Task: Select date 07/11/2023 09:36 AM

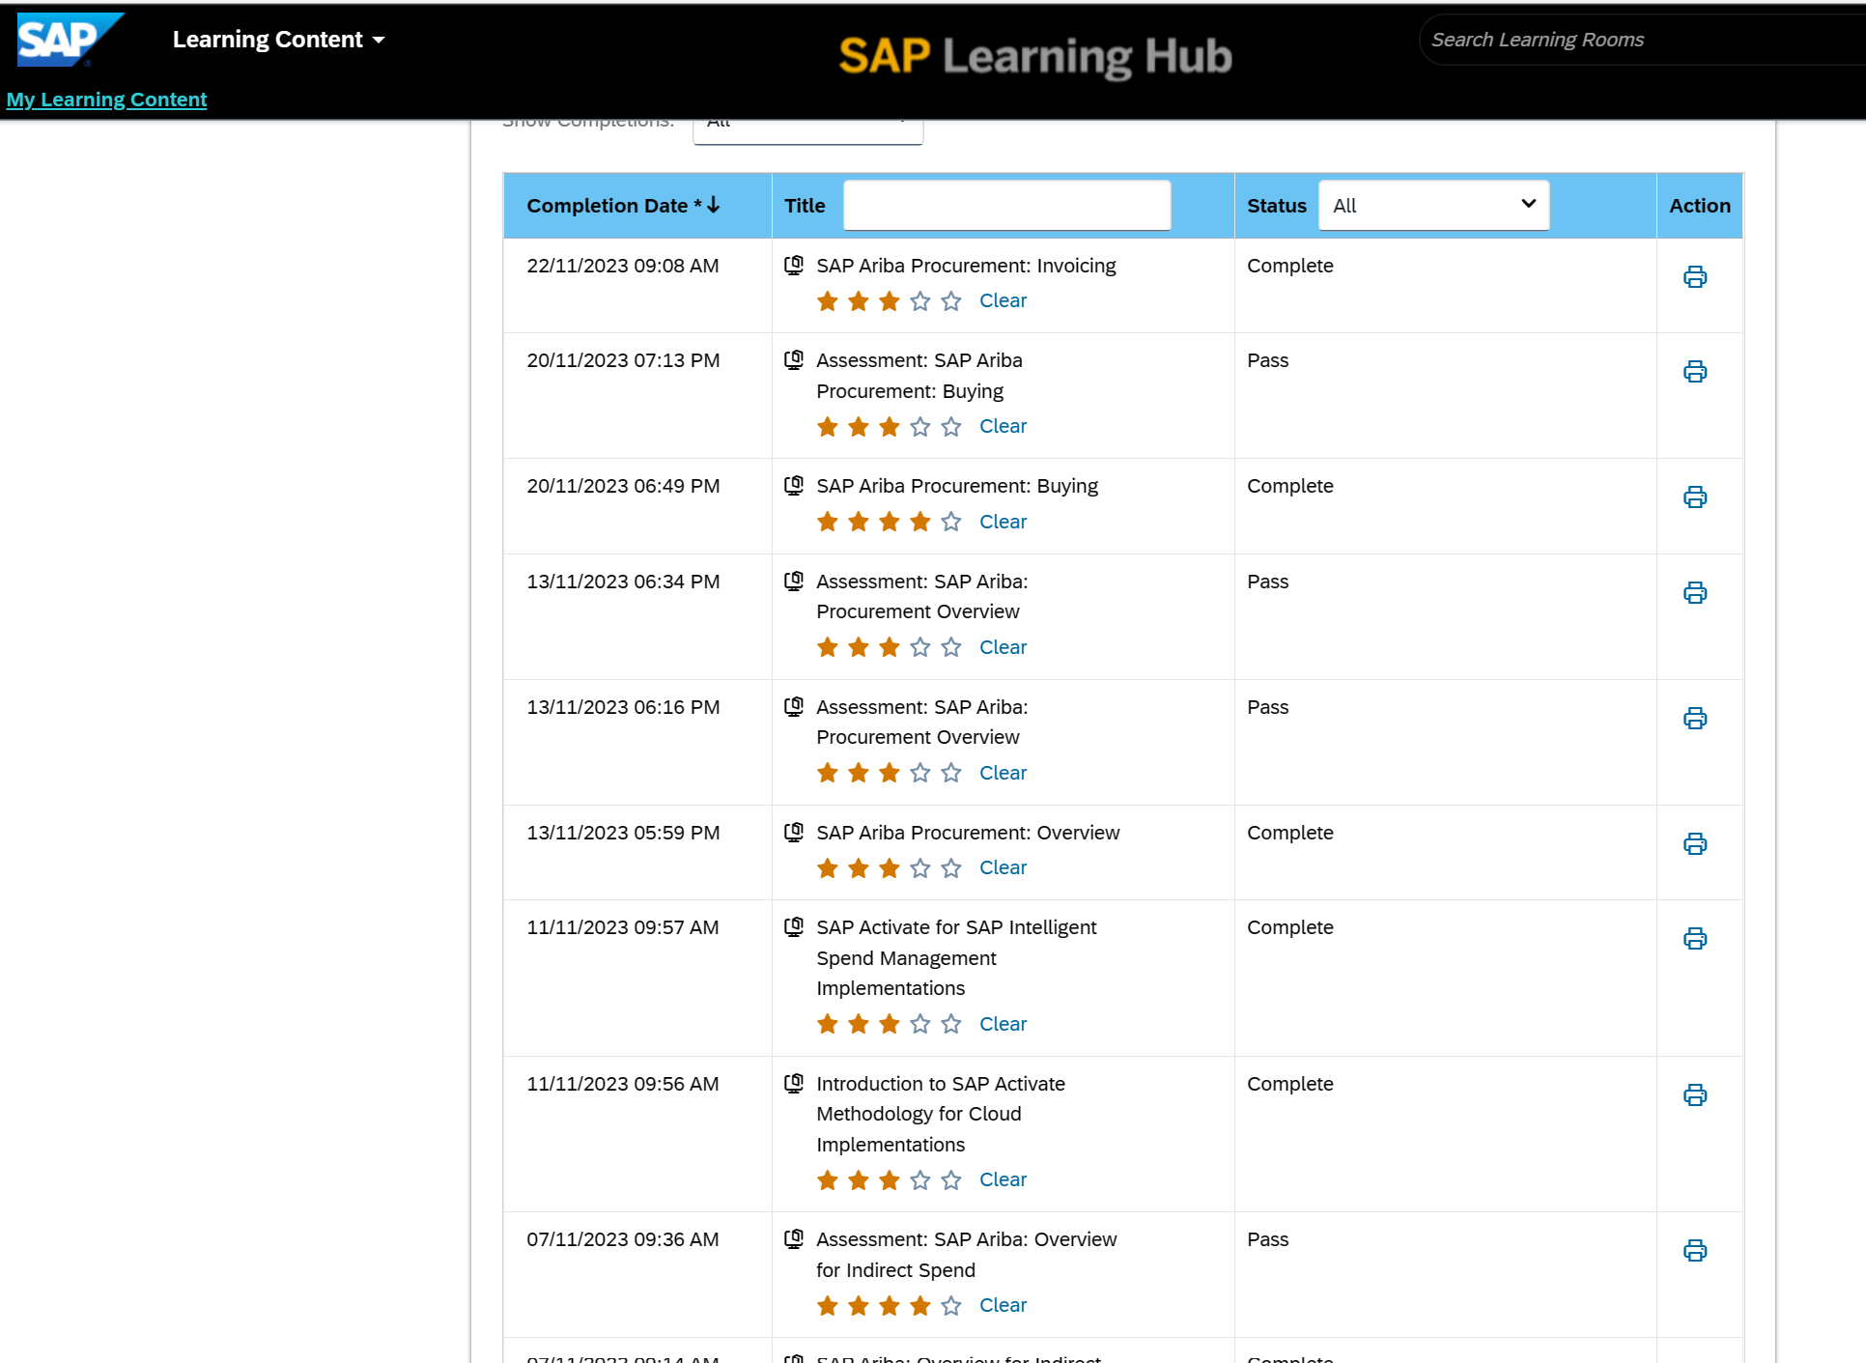Action: [x=623, y=1239]
